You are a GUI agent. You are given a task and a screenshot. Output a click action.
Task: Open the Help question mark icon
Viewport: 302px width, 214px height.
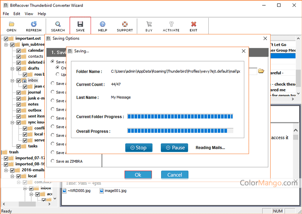coord(102,24)
